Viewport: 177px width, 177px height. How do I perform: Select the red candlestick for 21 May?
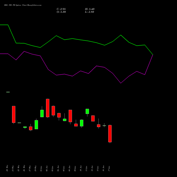click(14, 114)
